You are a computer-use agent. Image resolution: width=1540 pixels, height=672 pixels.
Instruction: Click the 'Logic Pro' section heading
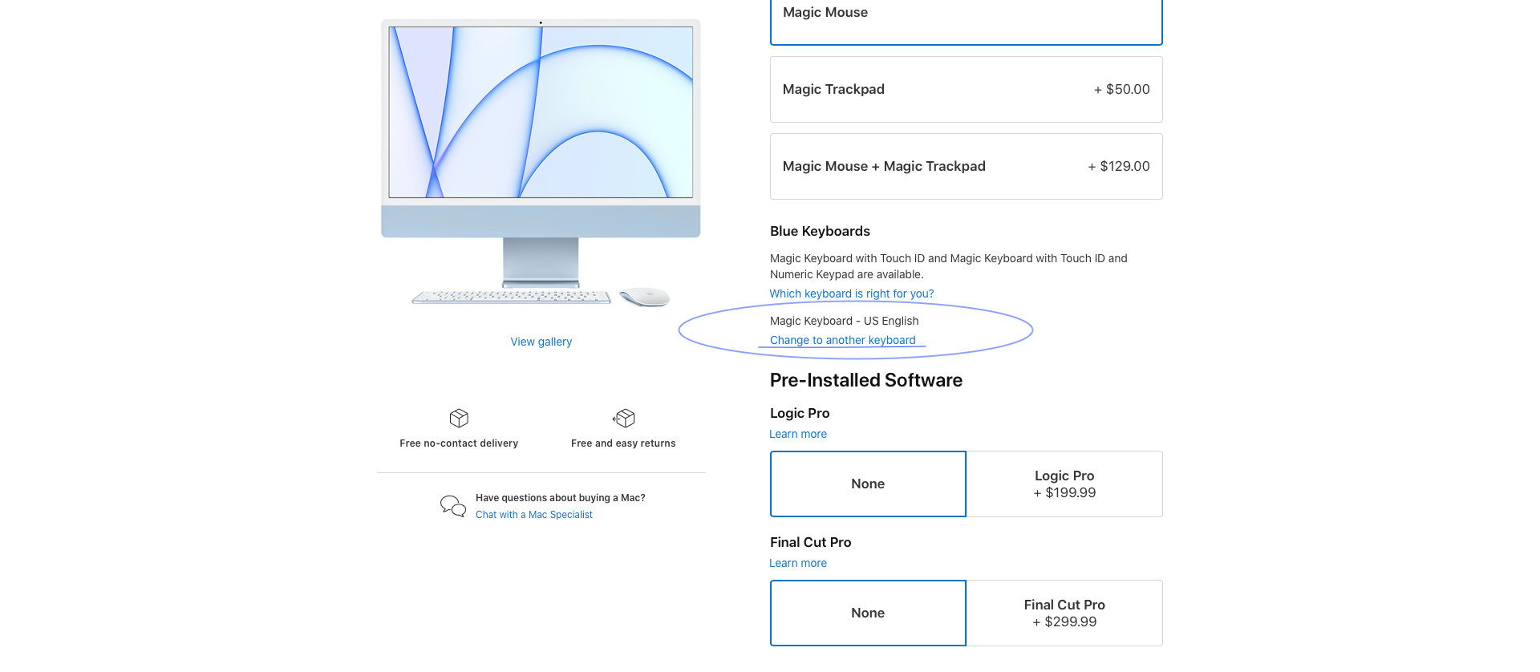point(800,413)
